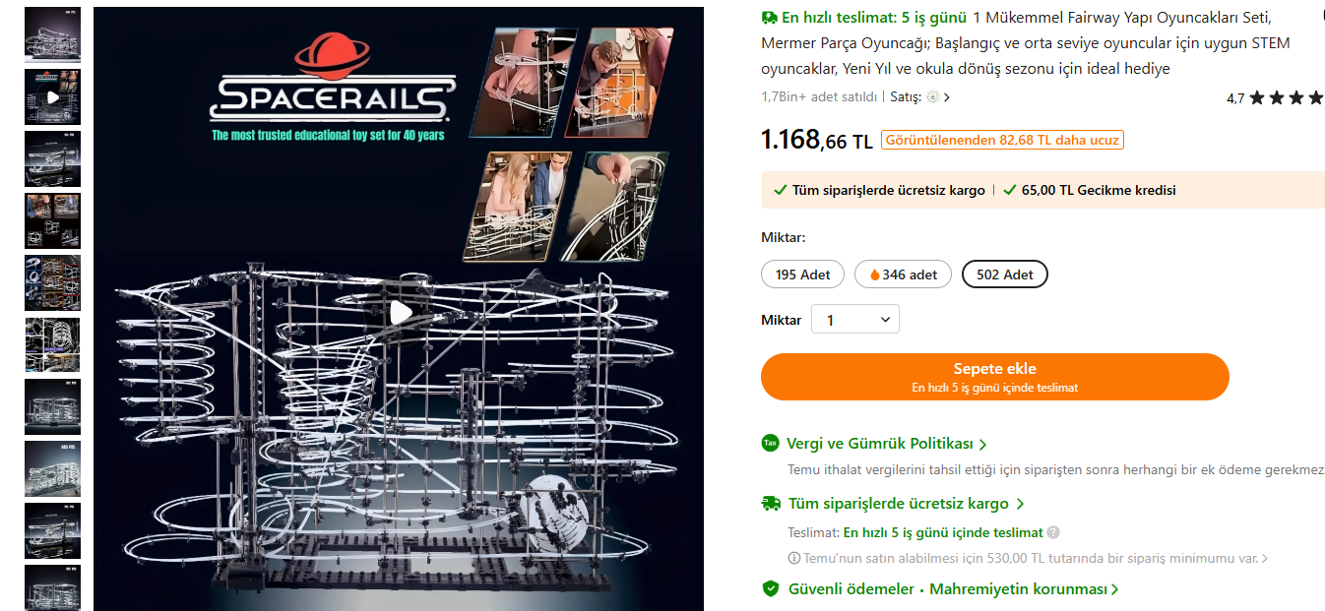The image size is (1325, 611).
Task: Click the green shield secure payment icon
Action: (771, 589)
